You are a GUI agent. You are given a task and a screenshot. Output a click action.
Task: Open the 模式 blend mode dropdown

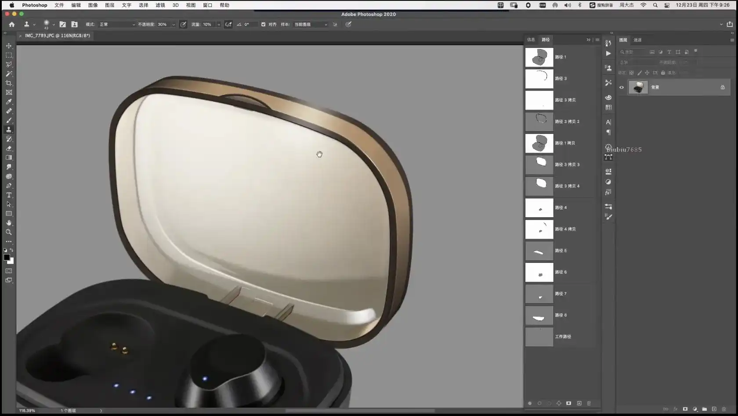[117, 25]
